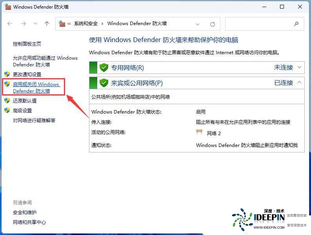The width and height of the screenshot is (311, 235).
Task: Click shield icon beside 高级设置
Action: pyautogui.click(x=7, y=110)
